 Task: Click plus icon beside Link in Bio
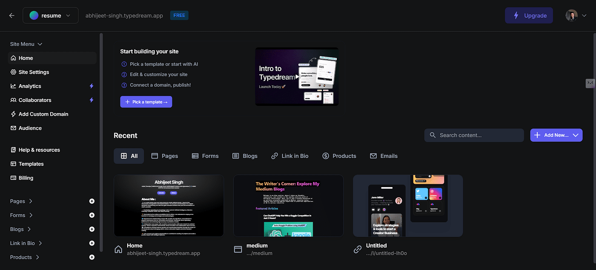click(x=92, y=243)
